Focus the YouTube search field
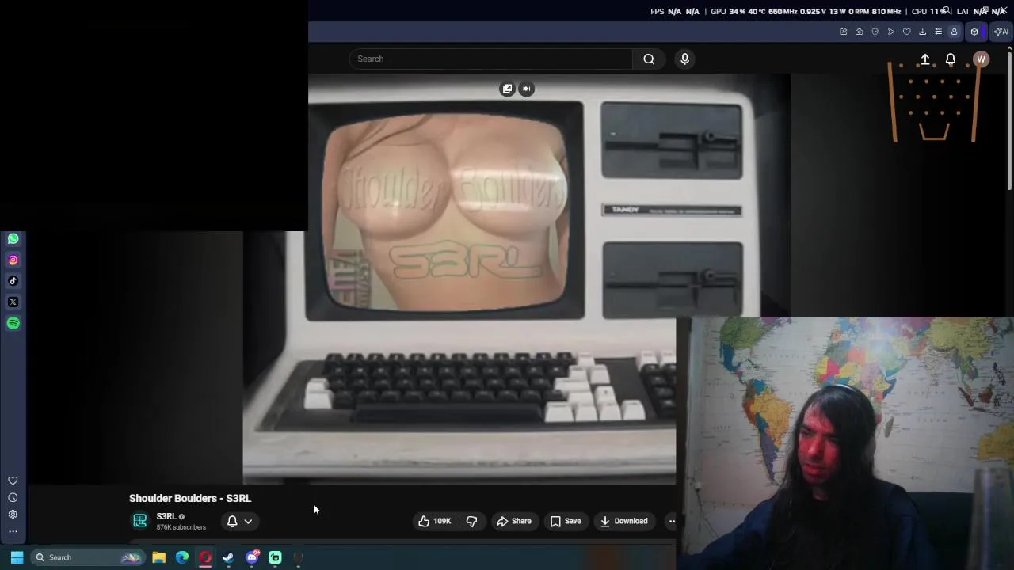1014x570 pixels. click(x=491, y=59)
